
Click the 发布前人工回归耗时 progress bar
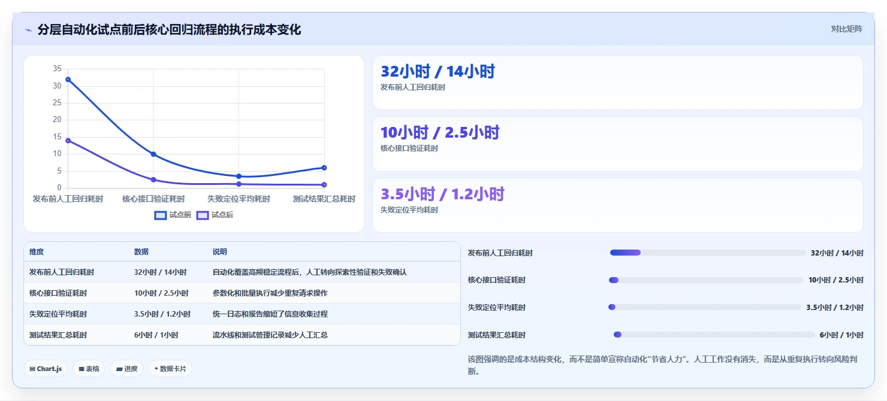click(708, 253)
